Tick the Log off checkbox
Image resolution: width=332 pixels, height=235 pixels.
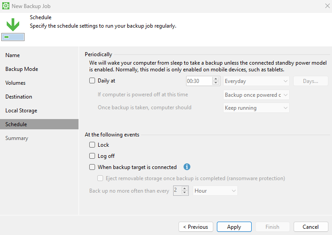pyautogui.click(x=92, y=156)
